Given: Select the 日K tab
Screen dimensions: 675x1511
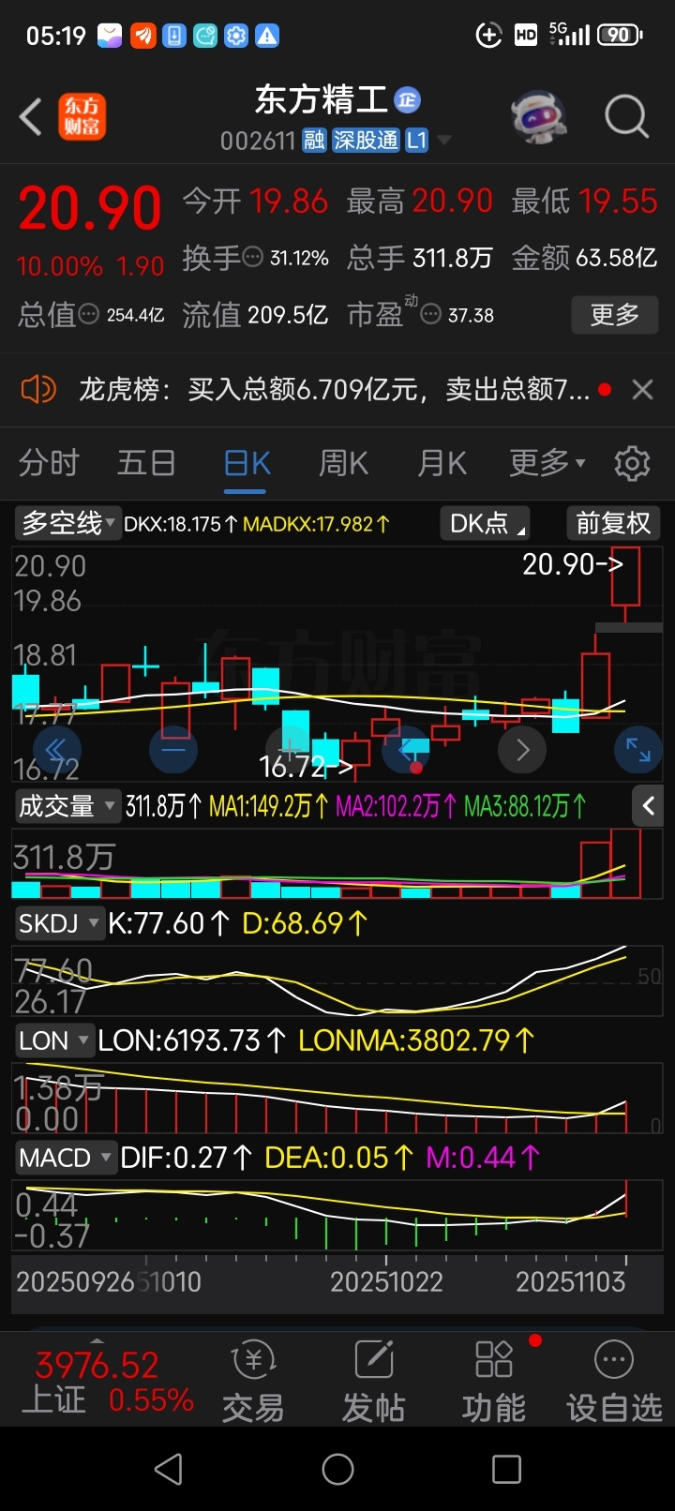Looking at the screenshot, I should pyautogui.click(x=247, y=463).
